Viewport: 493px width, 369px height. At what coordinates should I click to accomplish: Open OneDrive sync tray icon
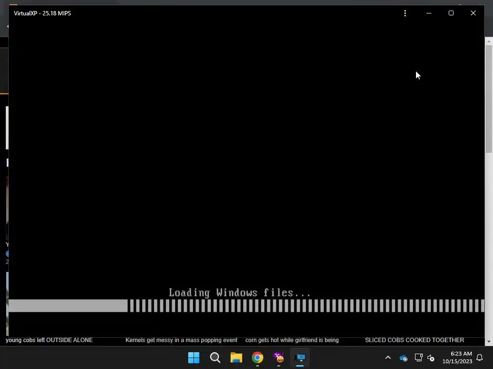pos(403,357)
